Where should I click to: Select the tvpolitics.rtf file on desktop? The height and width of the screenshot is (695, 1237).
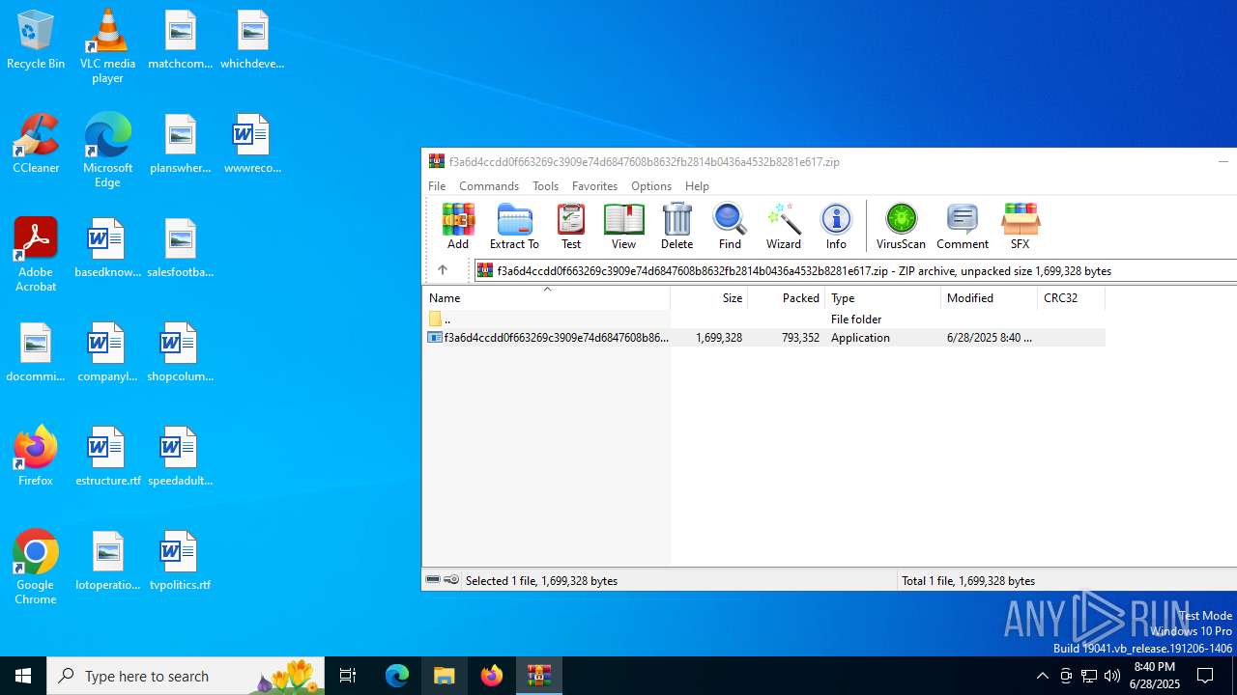[x=180, y=561]
